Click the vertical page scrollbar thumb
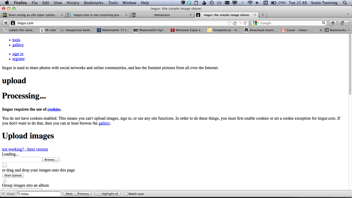The width and height of the screenshot is (352, 198). (350, 64)
